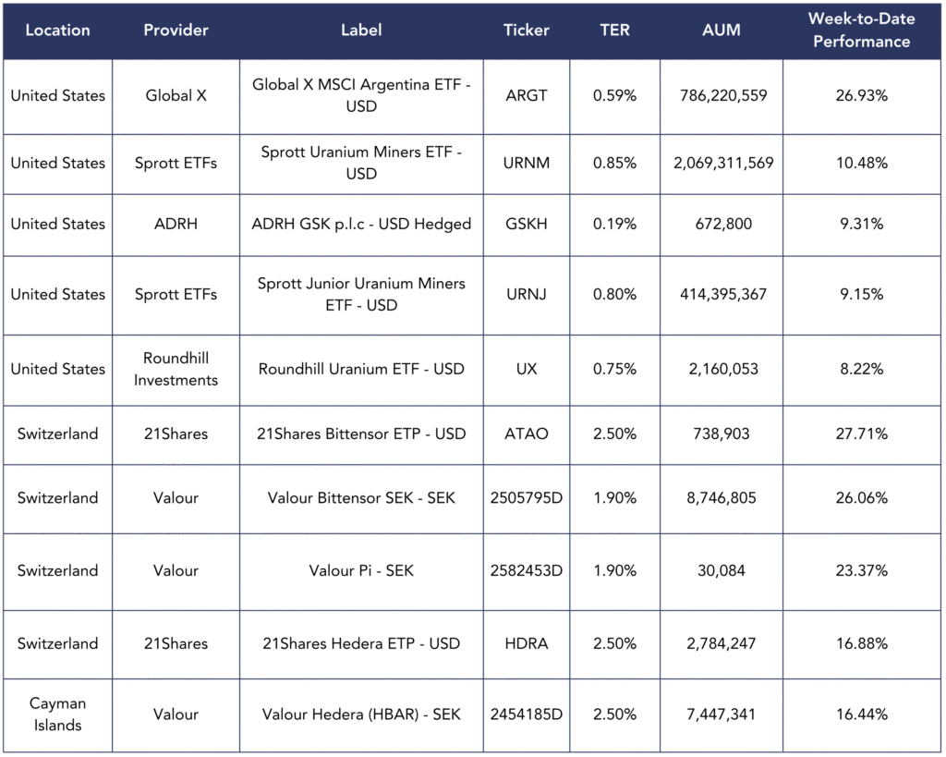Screen dimensions: 946x757
Task: Click the ATAO ticker cell
Action: click(x=526, y=433)
